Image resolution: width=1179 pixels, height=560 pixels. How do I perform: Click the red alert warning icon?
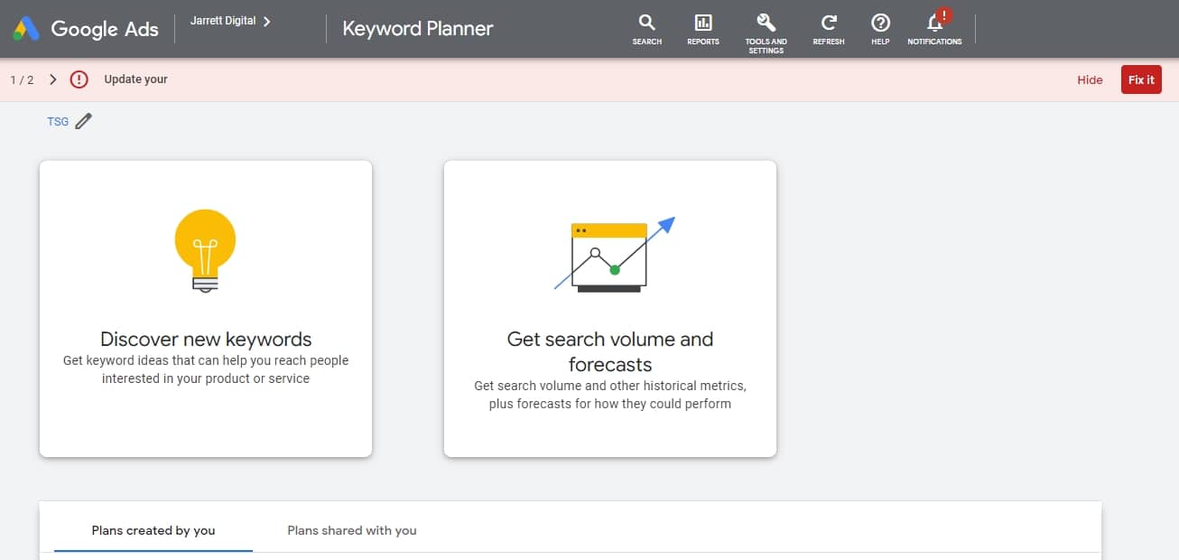[79, 79]
